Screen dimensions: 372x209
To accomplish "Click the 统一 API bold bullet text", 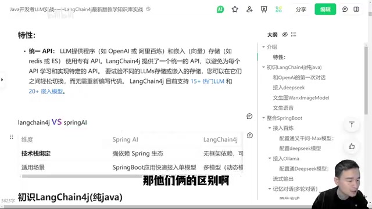I will point(41,51).
